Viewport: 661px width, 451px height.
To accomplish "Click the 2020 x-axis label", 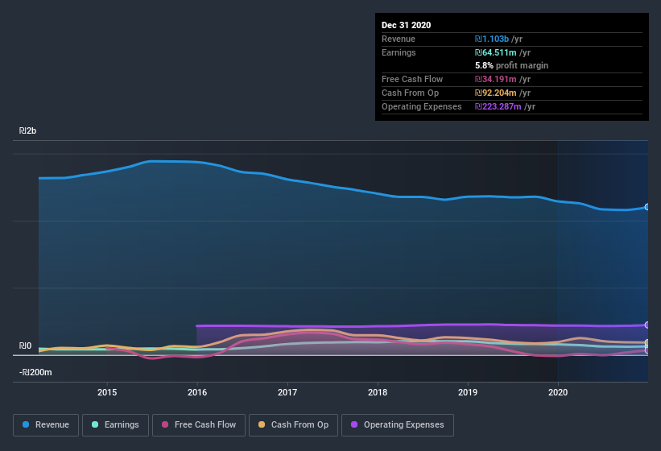I will (x=557, y=392).
